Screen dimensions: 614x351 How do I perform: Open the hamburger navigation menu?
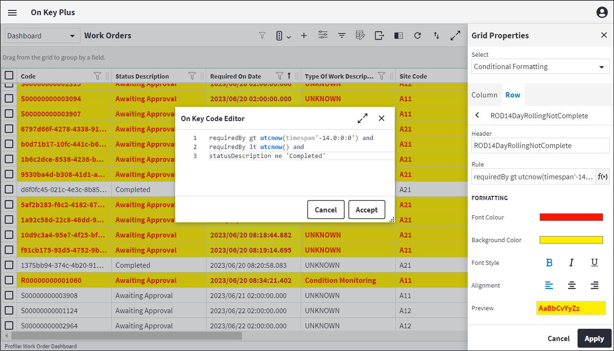12,13
